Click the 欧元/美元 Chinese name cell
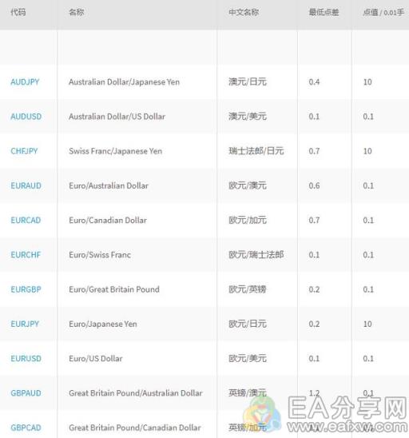This screenshot has width=409, height=438. click(248, 359)
